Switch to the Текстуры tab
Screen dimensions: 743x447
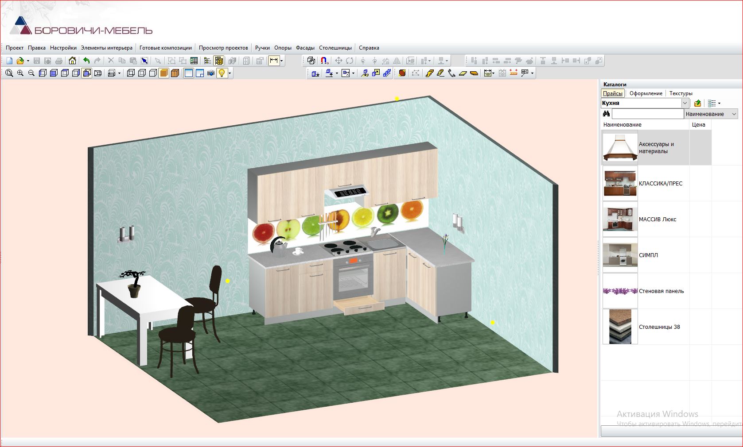[681, 93]
